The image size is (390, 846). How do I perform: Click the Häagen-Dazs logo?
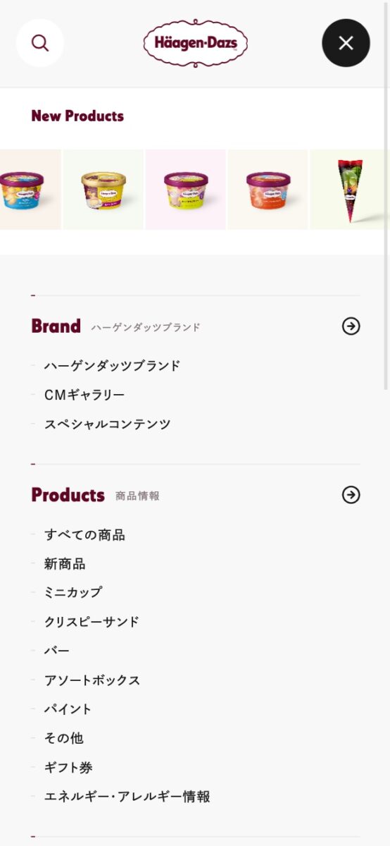pyautogui.click(x=195, y=43)
